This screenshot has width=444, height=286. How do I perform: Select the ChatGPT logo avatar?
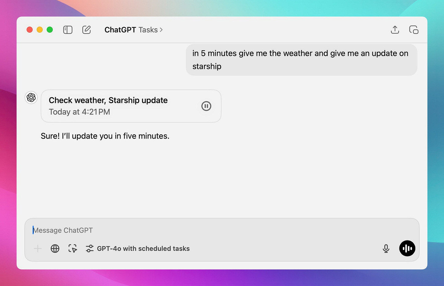(x=31, y=97)
